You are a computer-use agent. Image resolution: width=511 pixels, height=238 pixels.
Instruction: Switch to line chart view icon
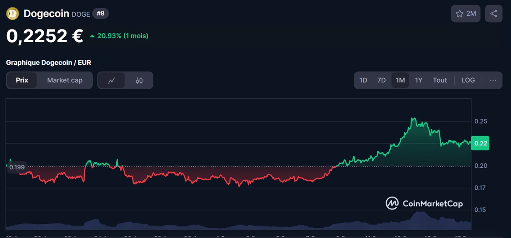pos(112,80)
